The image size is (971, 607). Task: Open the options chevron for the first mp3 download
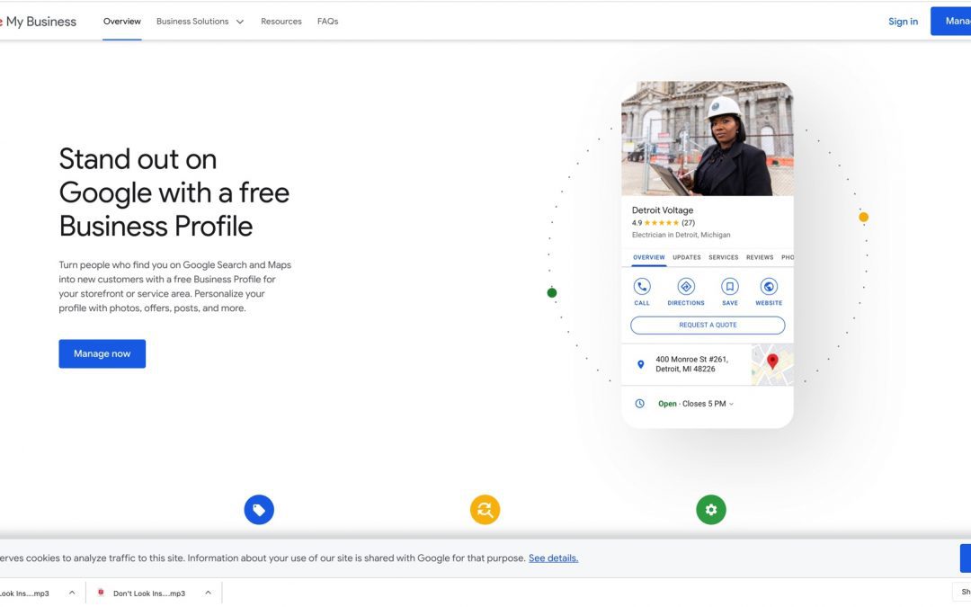tap(72, 593)
